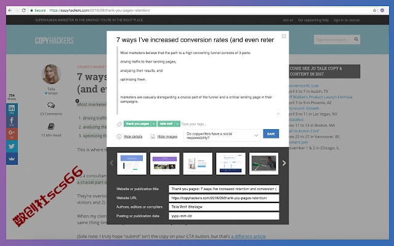Close the save dialog with X
Image resolution: width=394 pixels, height=246 pixels.
click(284, 36)
